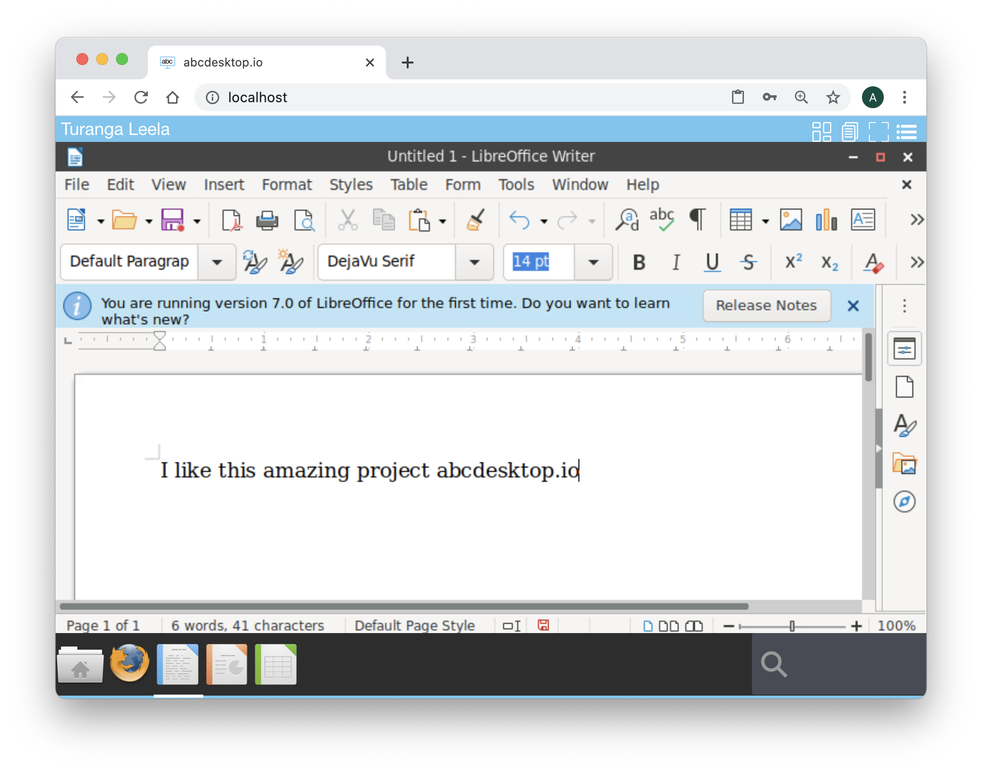The width and height of the screenshot is (982, 772).
Task: Open the New document dropdown arrow
Action: [x=101, y=221]
